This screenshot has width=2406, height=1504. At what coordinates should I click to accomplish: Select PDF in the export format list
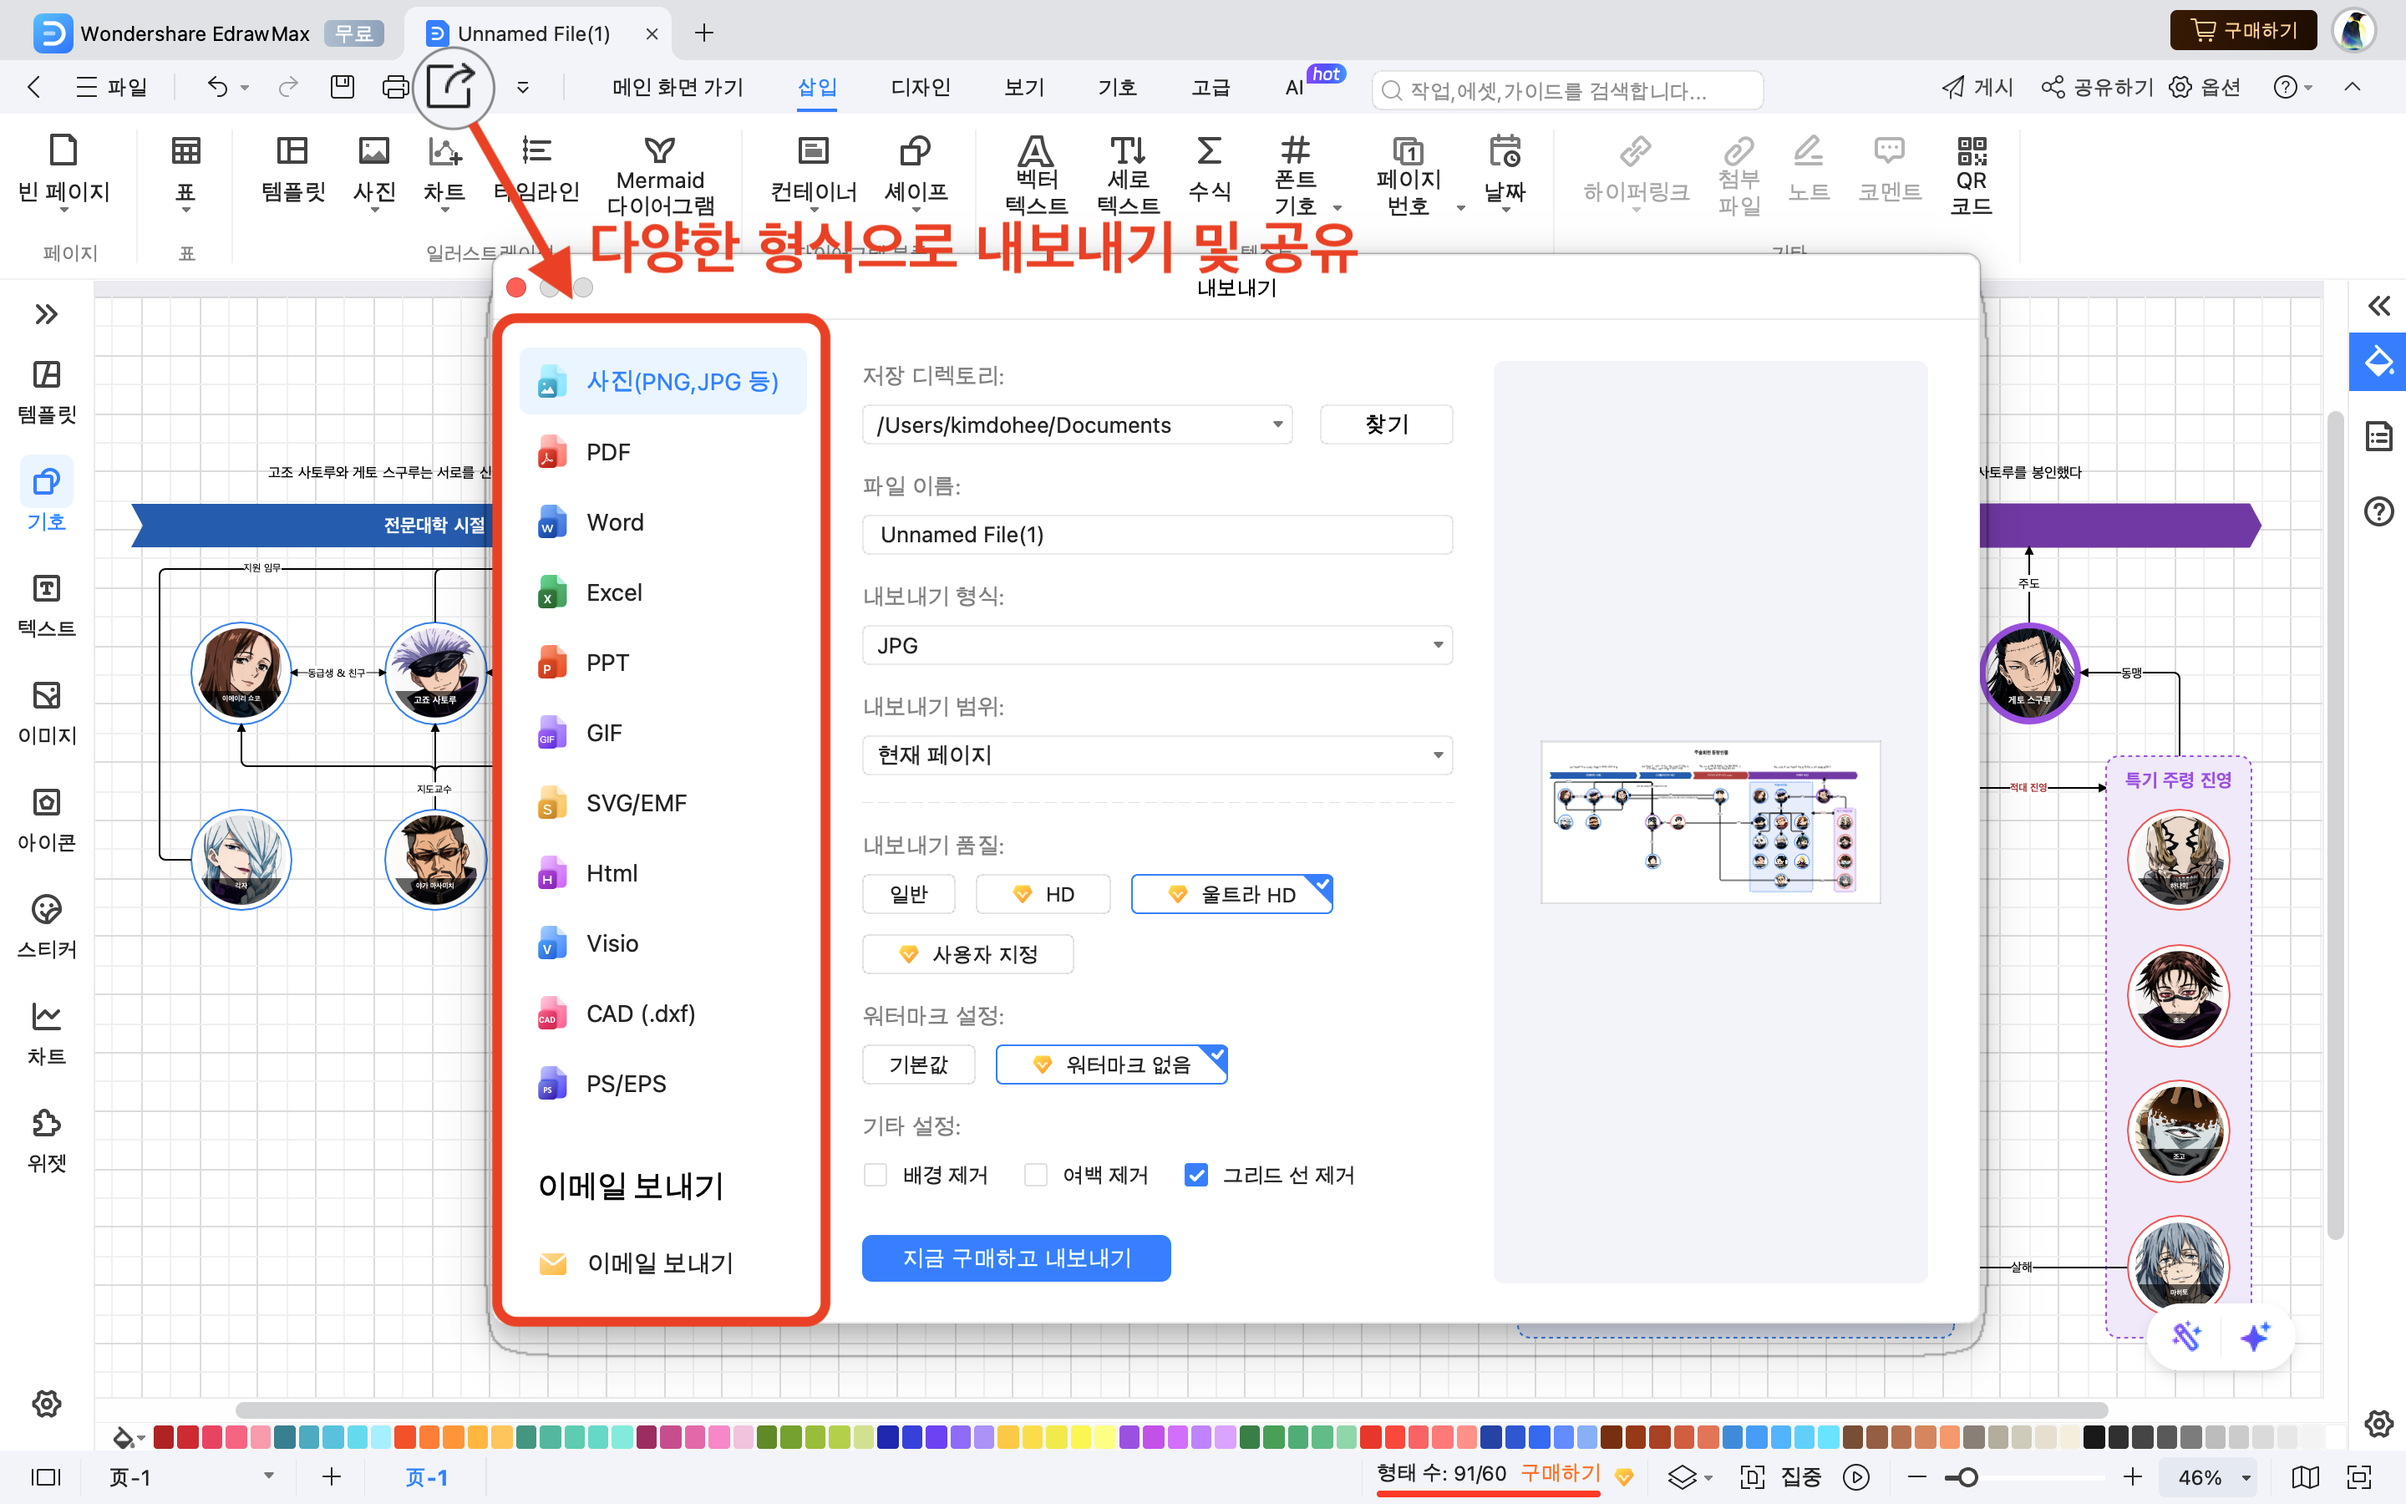pos(608,453)
